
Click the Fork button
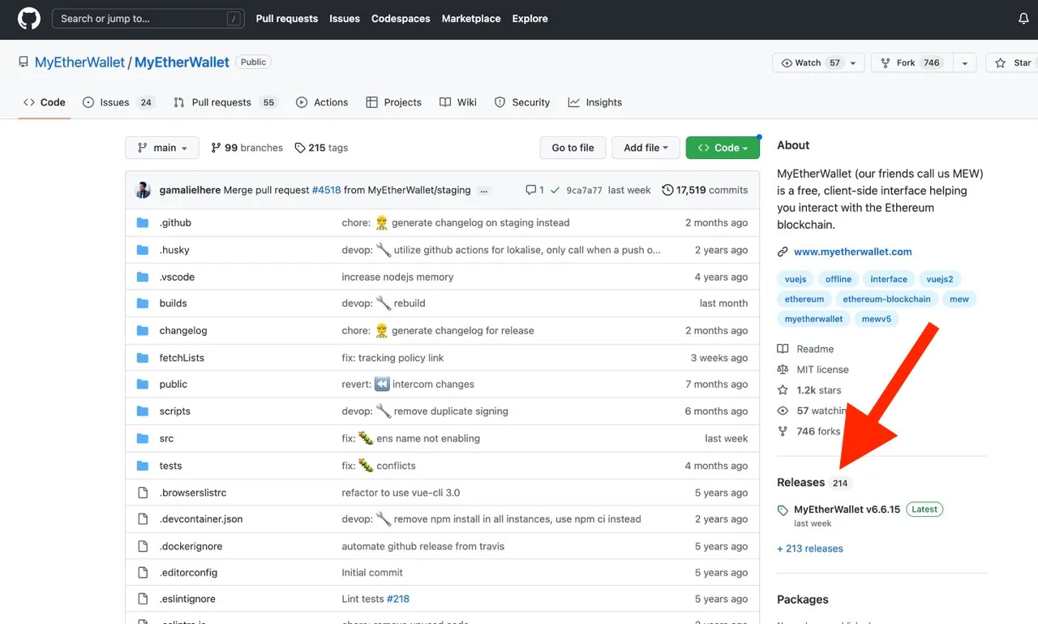[x=911, y=62]
